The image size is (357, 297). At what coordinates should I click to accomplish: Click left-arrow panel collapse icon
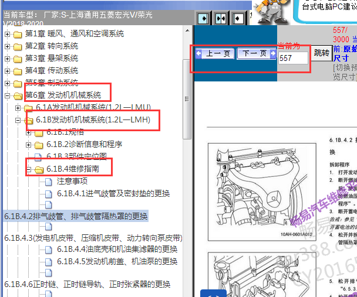pyautogui.click(x=238, y=18)
